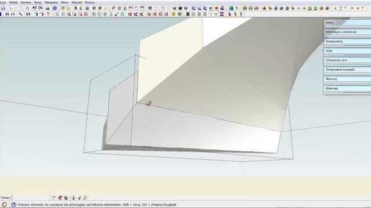
Task: Click the front view house icon
Action: click(125, 8)
